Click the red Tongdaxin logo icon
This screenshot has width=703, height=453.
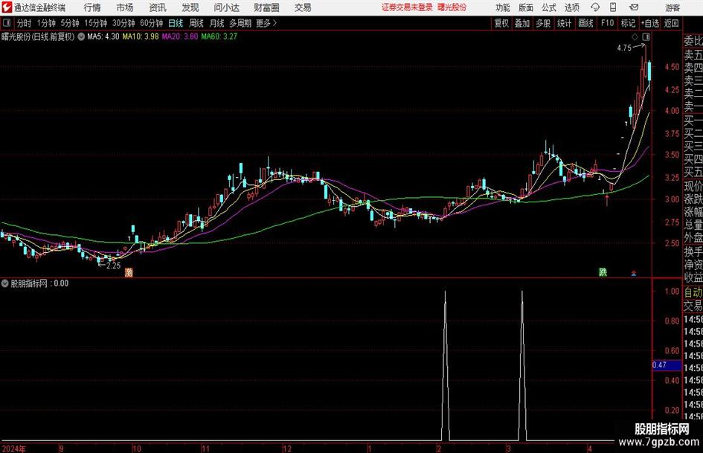coord(6,7)
